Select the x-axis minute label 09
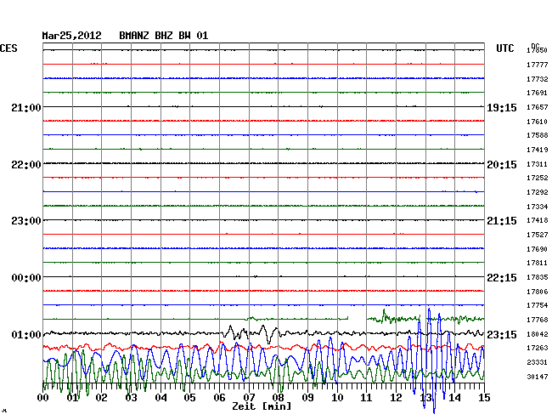The image size is (552, 420). (x=307, y=398)
